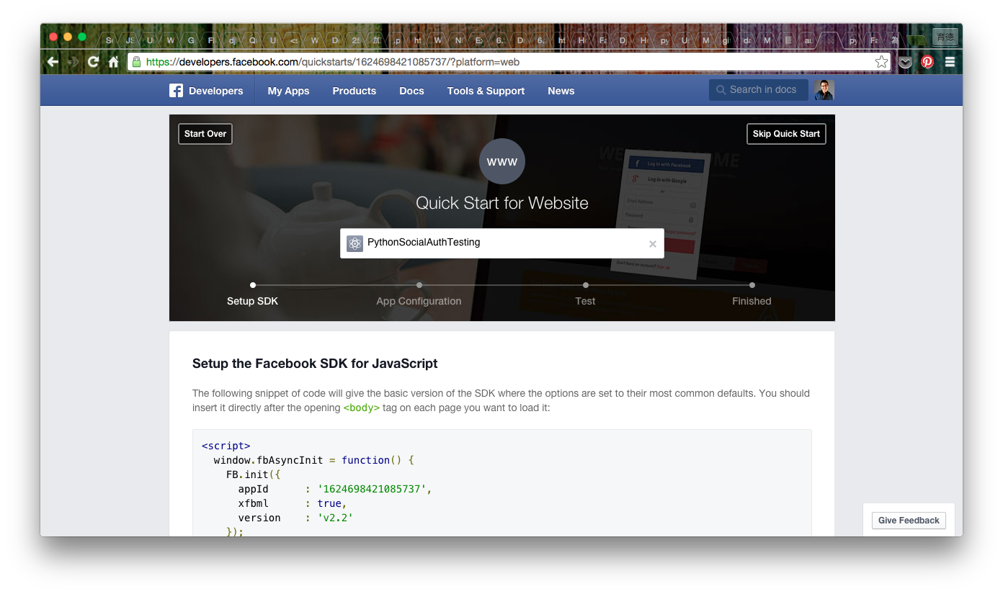Select the Finished step dot

[752, 285]
